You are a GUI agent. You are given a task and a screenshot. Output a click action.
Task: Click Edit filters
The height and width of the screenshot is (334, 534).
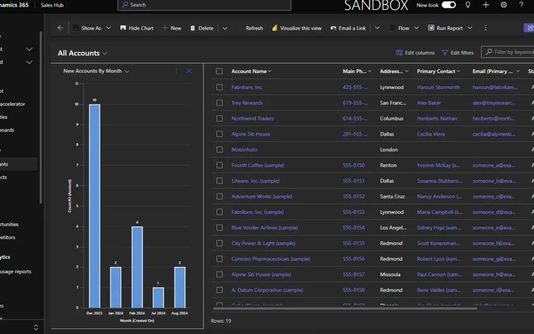(x=458, y=52)
